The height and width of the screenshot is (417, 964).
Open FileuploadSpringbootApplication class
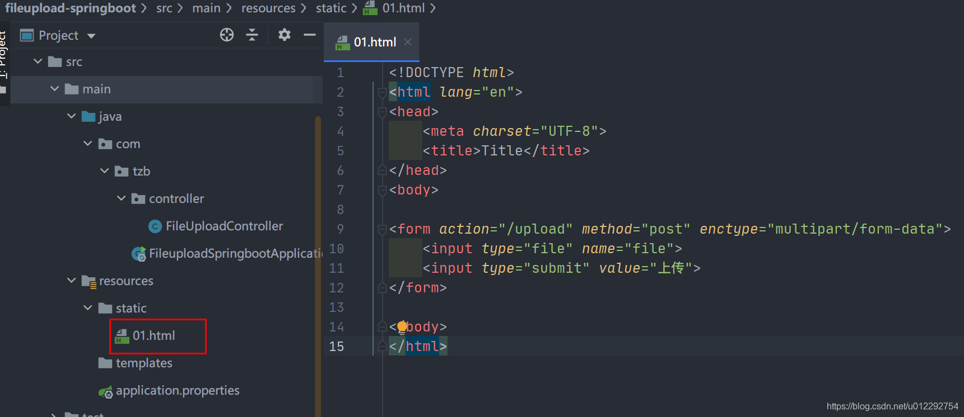click(x=235, y=253)
